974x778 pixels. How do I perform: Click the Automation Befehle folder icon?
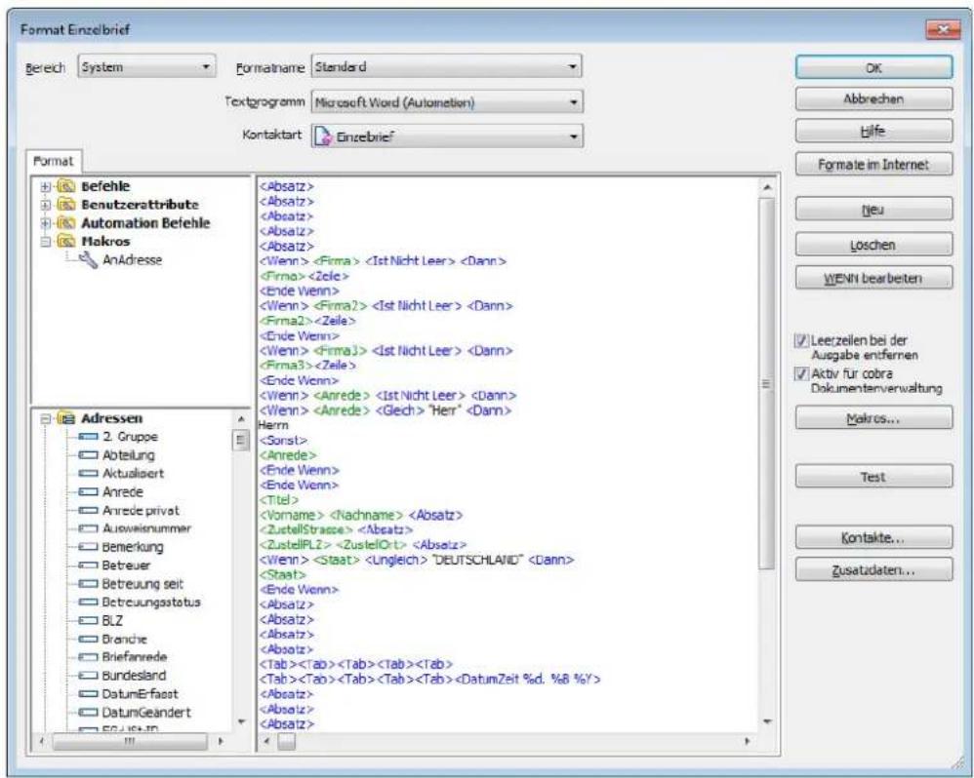(x=65, y=222)
